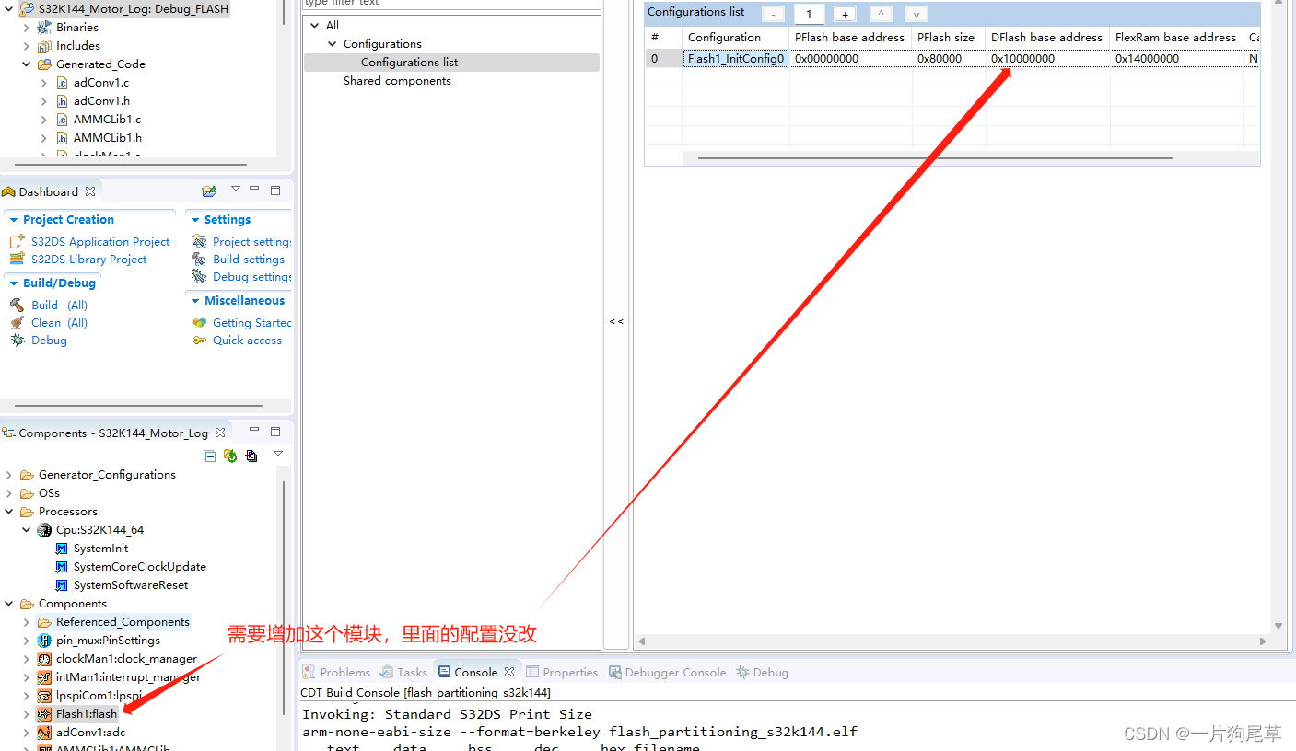This screenshot has width=1296, height=751.
Task: Open the Dashboard view menu dropdown
Action: coord(236,189)
